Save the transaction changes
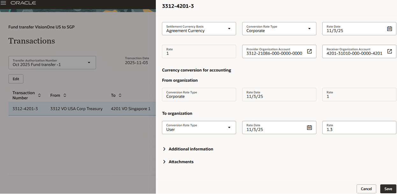The width and height of the screenshot is (397, 195). pyautogui.click(x=388, y=189)
